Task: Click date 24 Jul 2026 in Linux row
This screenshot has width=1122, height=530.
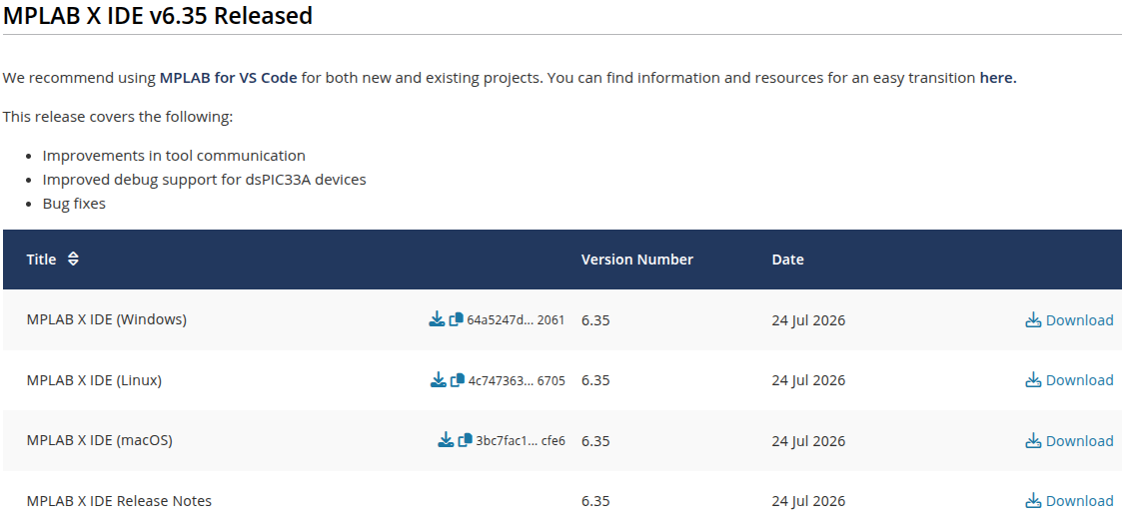Action: [808, 380]
